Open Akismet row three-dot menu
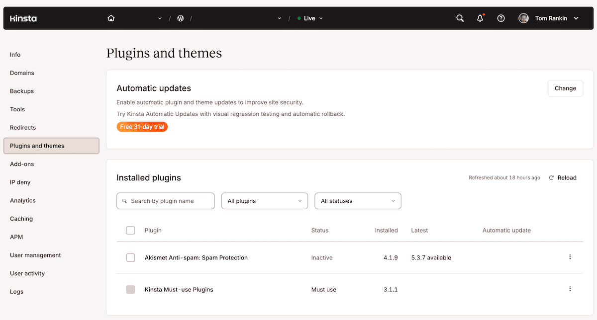Screen dimensions: 597x320 coord(570,257)
